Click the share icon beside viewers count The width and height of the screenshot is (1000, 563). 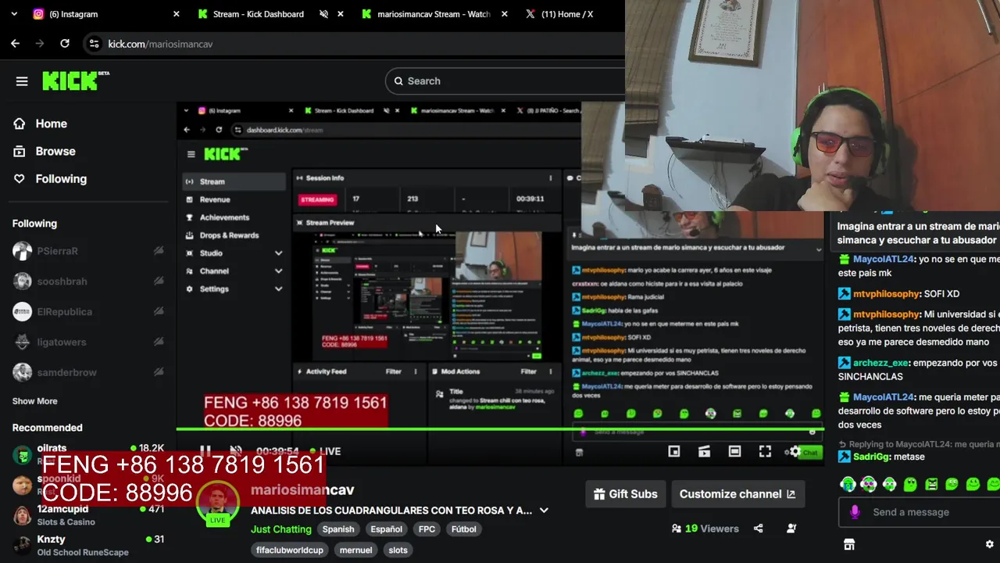[x=758, y=529]
